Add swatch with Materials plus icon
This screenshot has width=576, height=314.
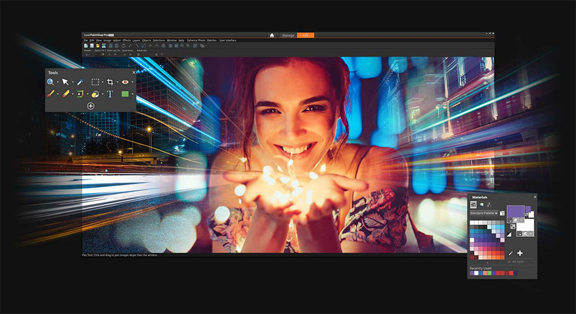(x=520, y=253)
